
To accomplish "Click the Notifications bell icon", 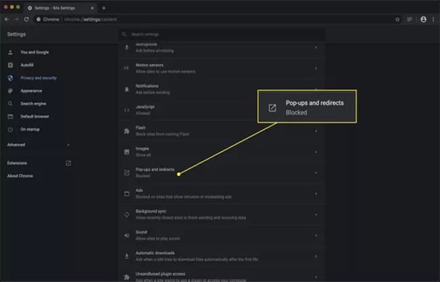I will click(127, 89).
